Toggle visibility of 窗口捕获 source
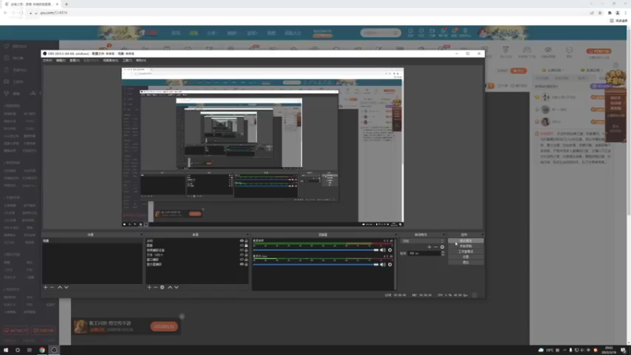The width and height of the screenshot is (631, 355). 242,260
